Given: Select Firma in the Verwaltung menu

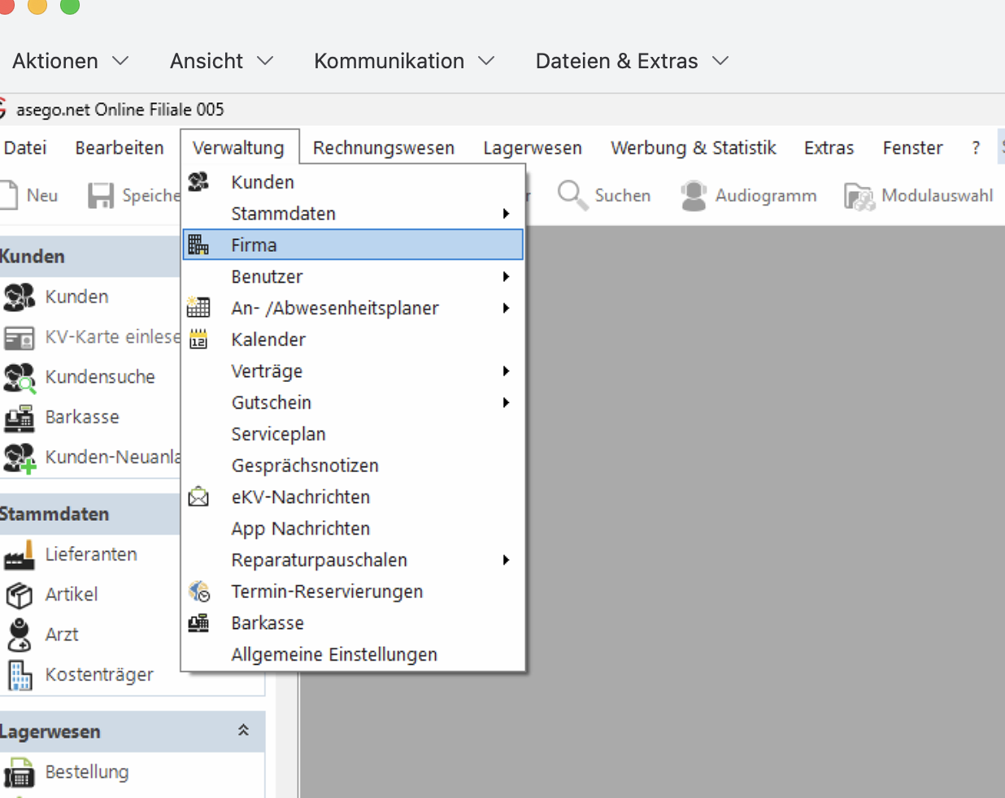Looking at the screenshot, I should [x=254, y=245].
